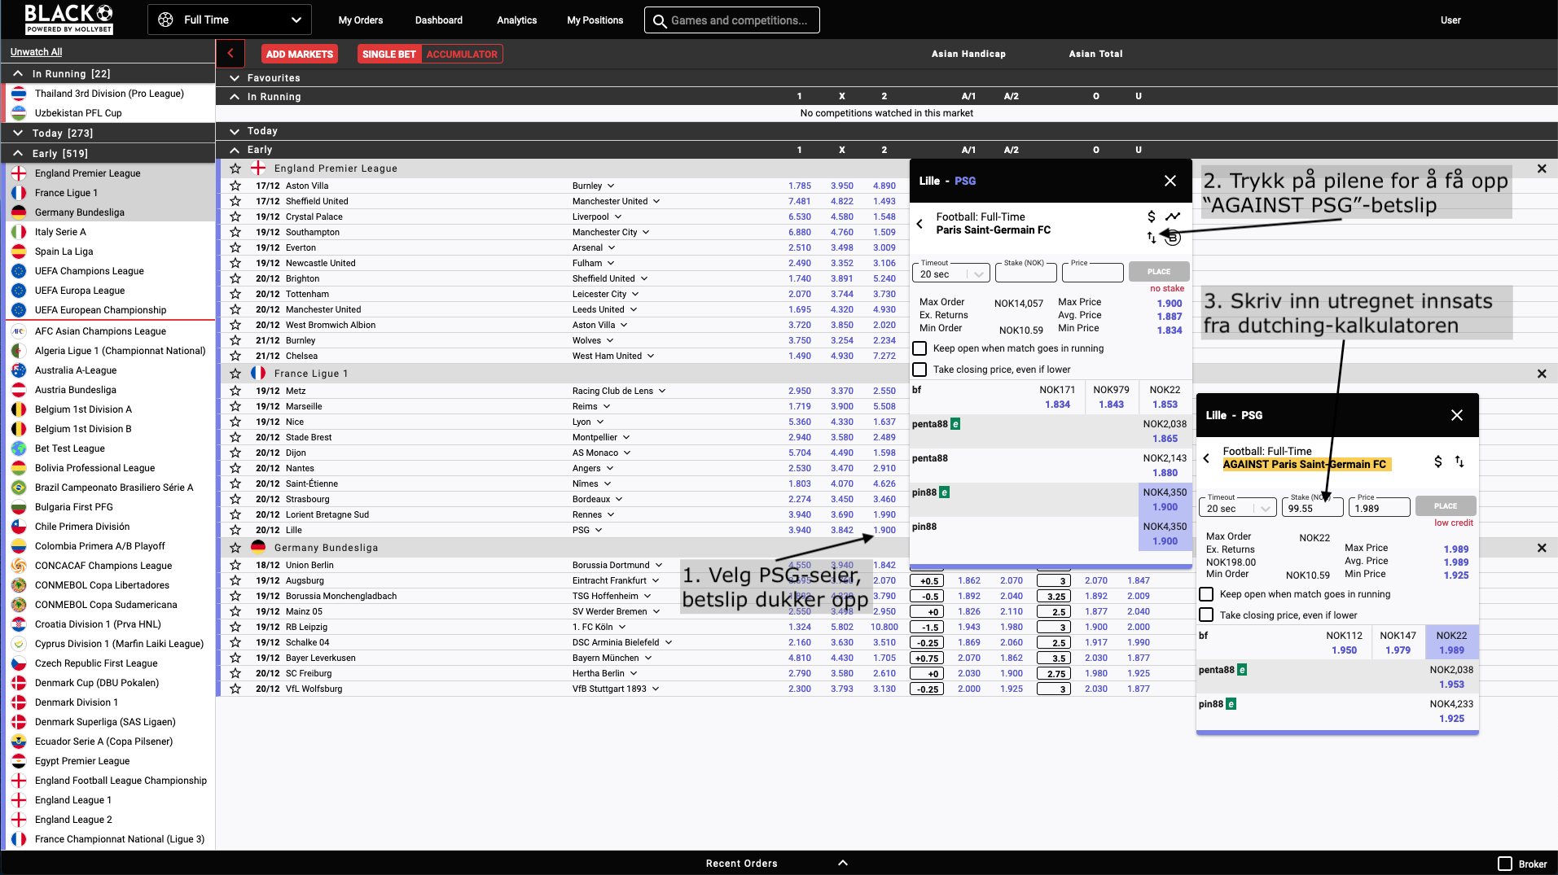Go back using the chevron in the Paris Saint-Germain FC betslip
The image size is (1558, 875).
click(919, 224)
